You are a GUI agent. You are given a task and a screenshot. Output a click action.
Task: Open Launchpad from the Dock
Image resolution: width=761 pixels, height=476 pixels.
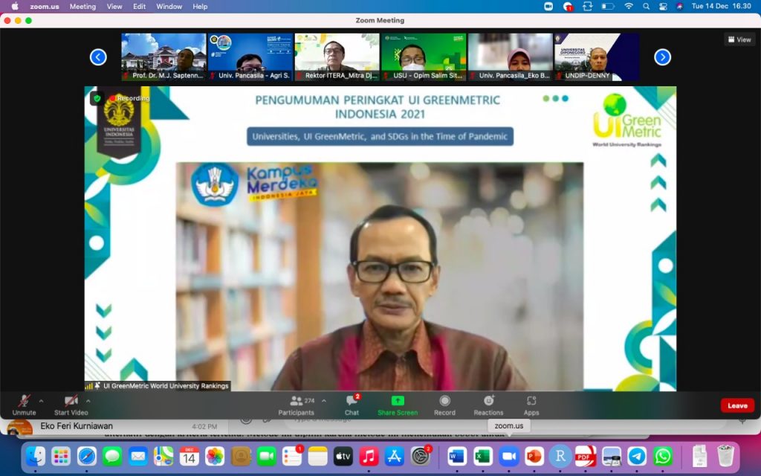click(61, 456)
